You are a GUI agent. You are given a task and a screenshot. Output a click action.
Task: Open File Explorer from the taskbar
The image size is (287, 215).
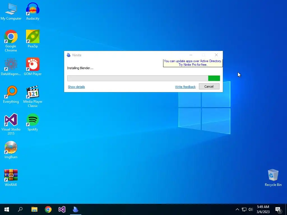point(34,209)
